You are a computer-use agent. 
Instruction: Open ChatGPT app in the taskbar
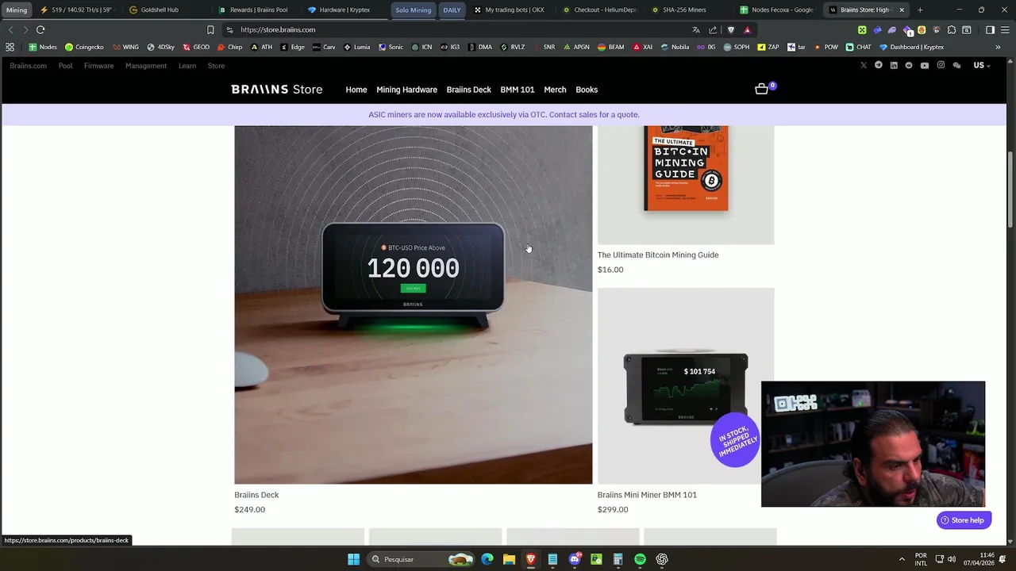point(662,559)
